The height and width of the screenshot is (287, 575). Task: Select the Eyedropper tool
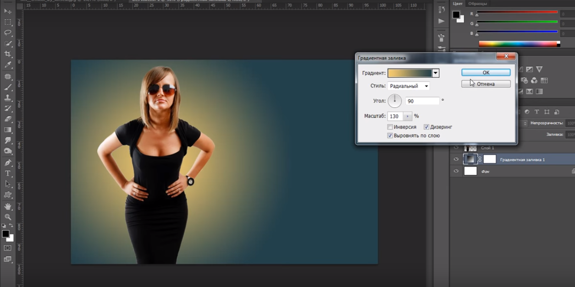tap(8, 65)
